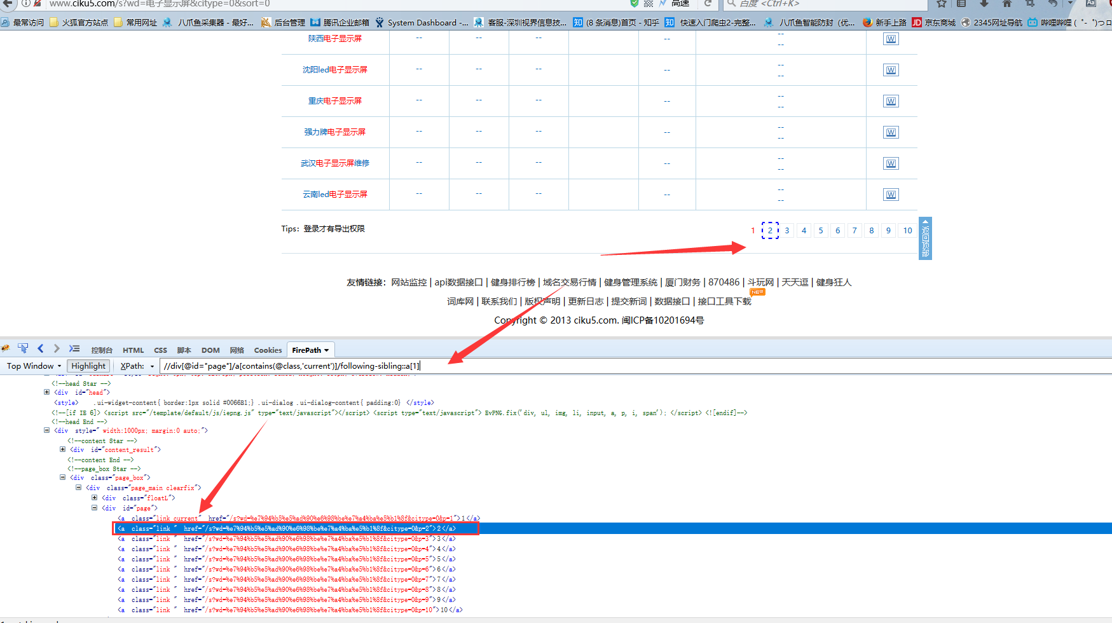
Task: Click Word export icon for 武汉电子显示屏维修 row
Action: pos(891,163)
